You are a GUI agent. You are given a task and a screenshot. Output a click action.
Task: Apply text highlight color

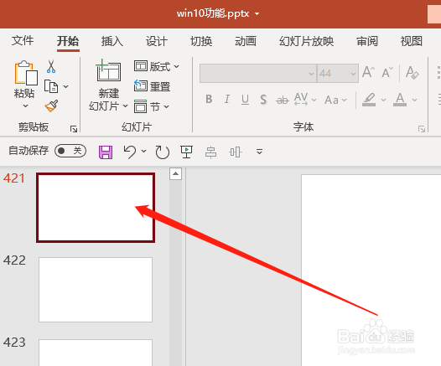(x=369, y=100)
